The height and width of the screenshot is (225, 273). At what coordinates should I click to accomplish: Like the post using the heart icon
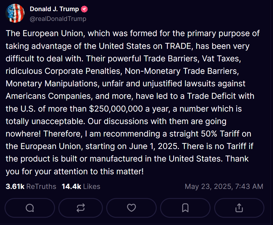131,208
